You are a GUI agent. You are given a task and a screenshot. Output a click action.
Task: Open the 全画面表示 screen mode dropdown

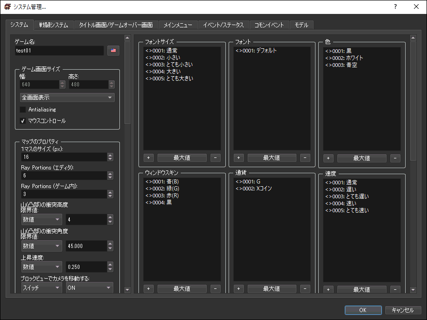(67, 98)
